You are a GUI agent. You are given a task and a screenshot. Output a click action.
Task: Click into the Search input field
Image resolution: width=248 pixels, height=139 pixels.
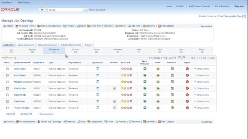pyautogui.click(x=65, y=10)
